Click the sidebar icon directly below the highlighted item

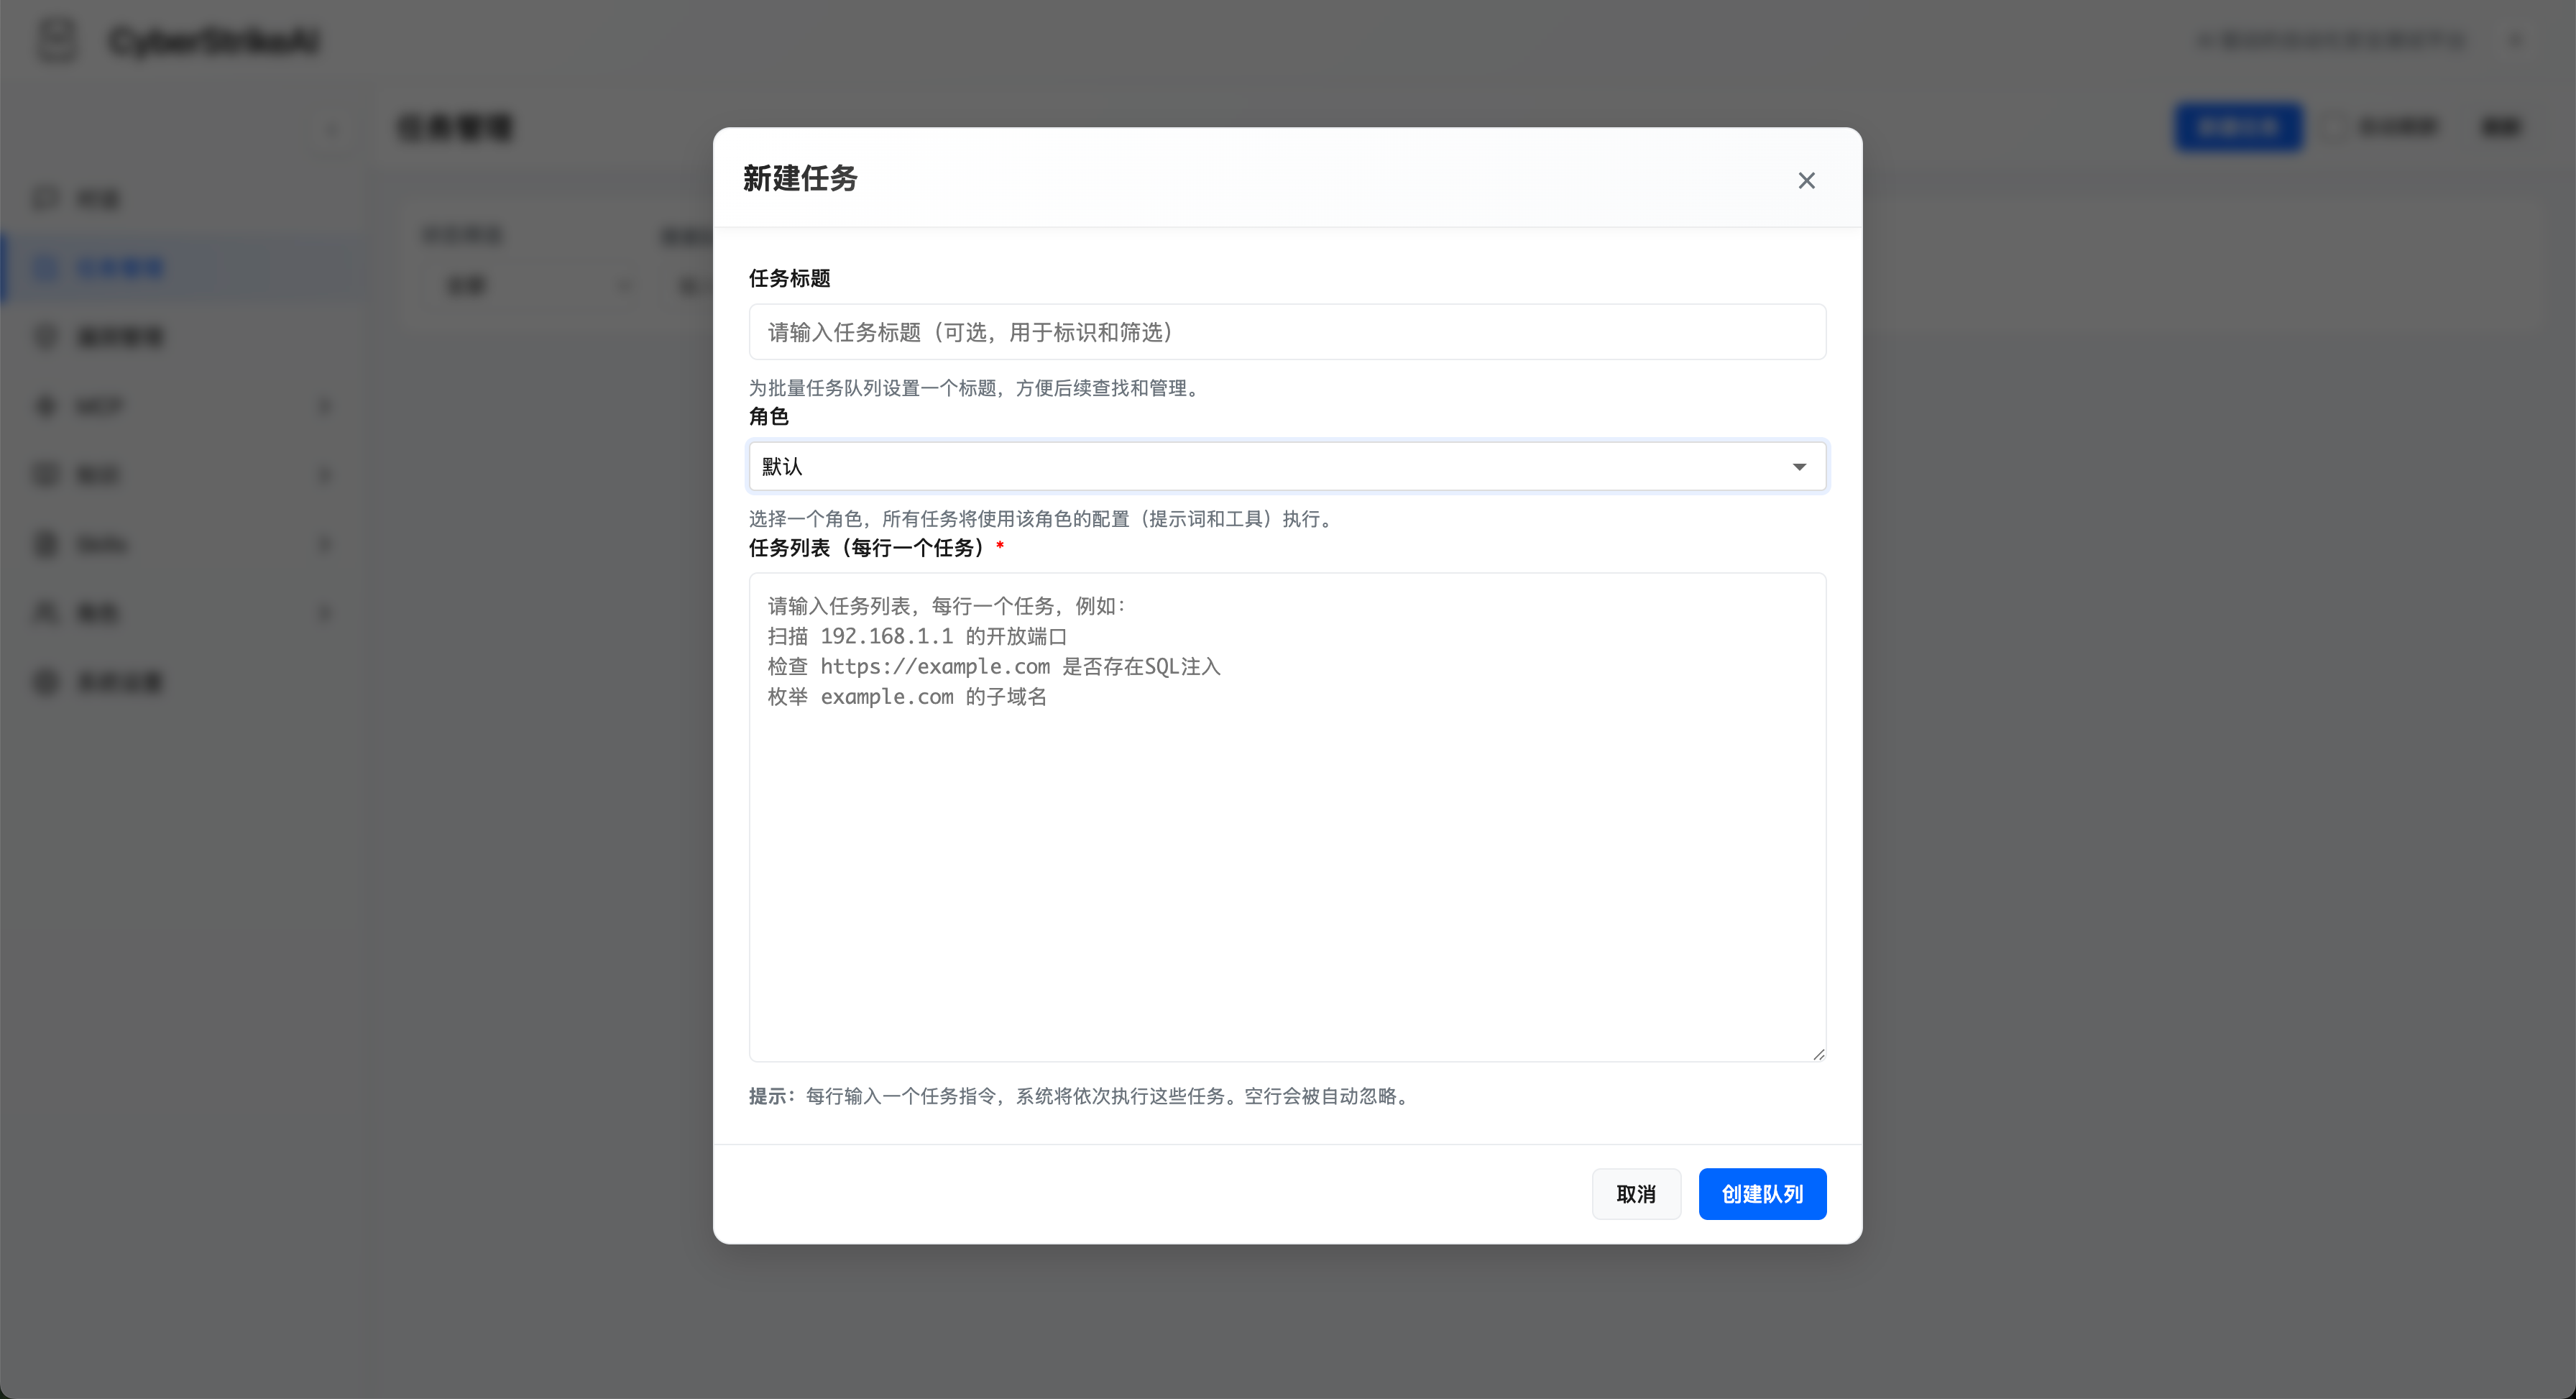click(x=45, y=337)
